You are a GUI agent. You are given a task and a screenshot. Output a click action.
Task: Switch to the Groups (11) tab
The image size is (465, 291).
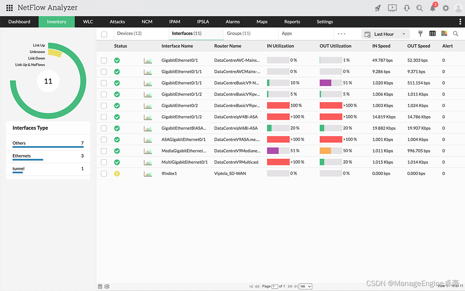click(x=239, y=33)
